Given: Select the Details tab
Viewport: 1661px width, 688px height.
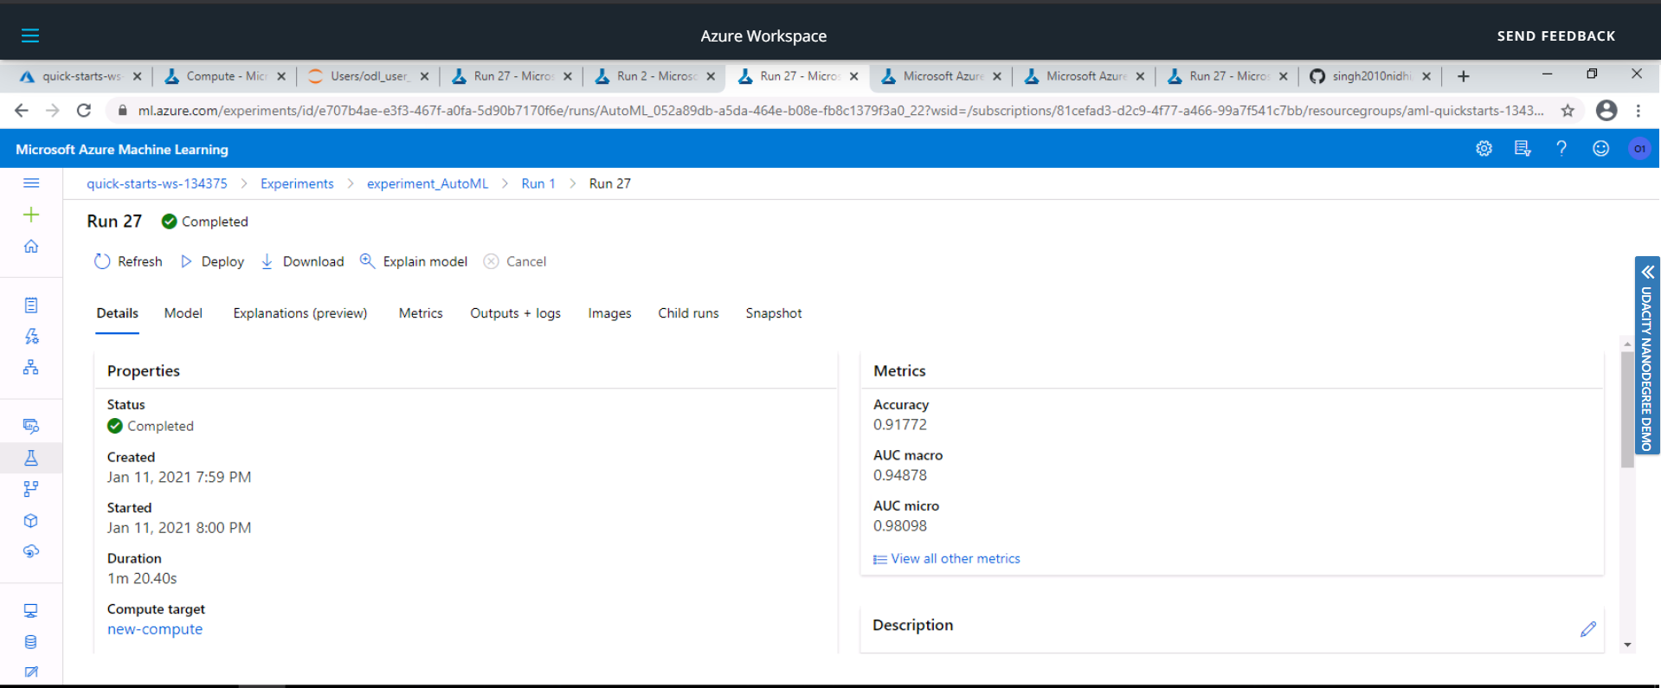Looking at the screenshot, I should (117, 313).
